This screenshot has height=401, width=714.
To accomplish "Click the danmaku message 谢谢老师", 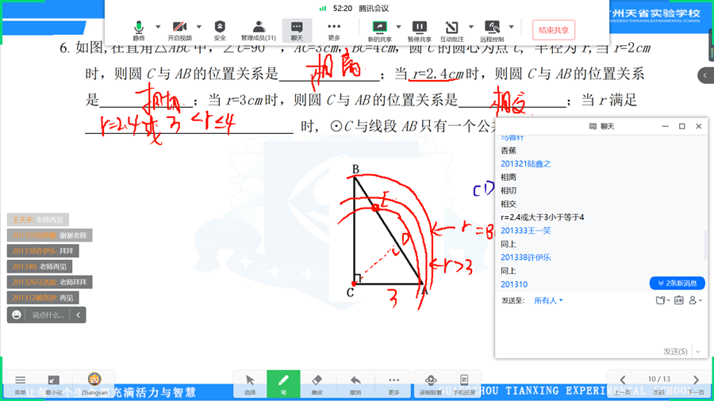I will (x=50, y=235).
